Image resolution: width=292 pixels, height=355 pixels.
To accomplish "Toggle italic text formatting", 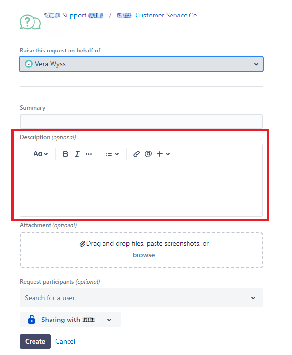I will click(77, 154).
